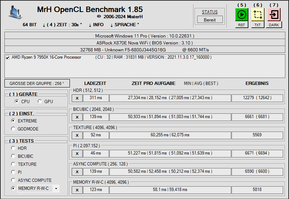
Task: Click the HDR timing 27,334 ms field
Action: (170, 98)
